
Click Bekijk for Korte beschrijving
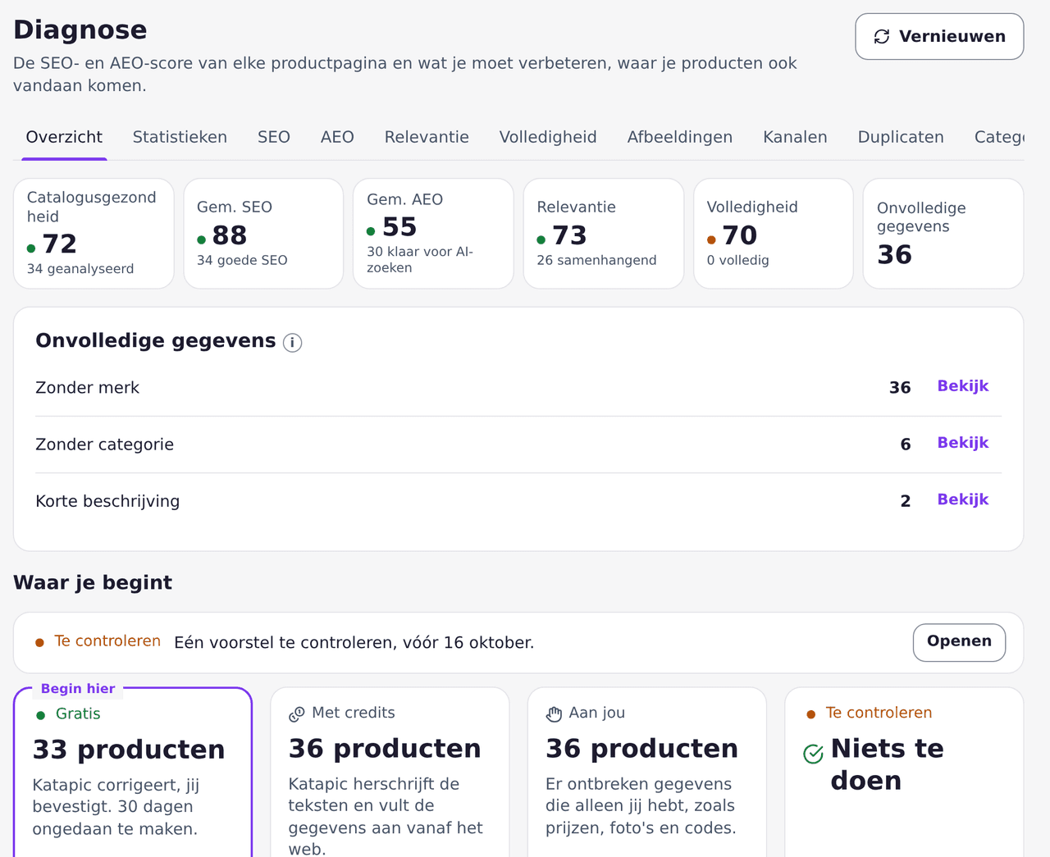point(963,499)
